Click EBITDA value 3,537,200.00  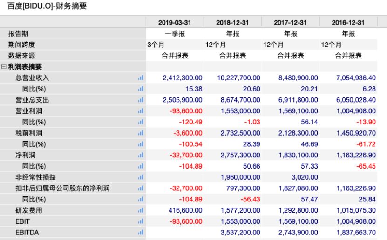click(240, 233)
